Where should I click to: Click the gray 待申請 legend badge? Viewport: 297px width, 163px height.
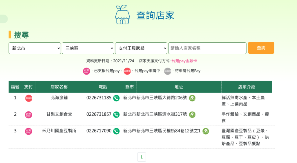[168, 71]
